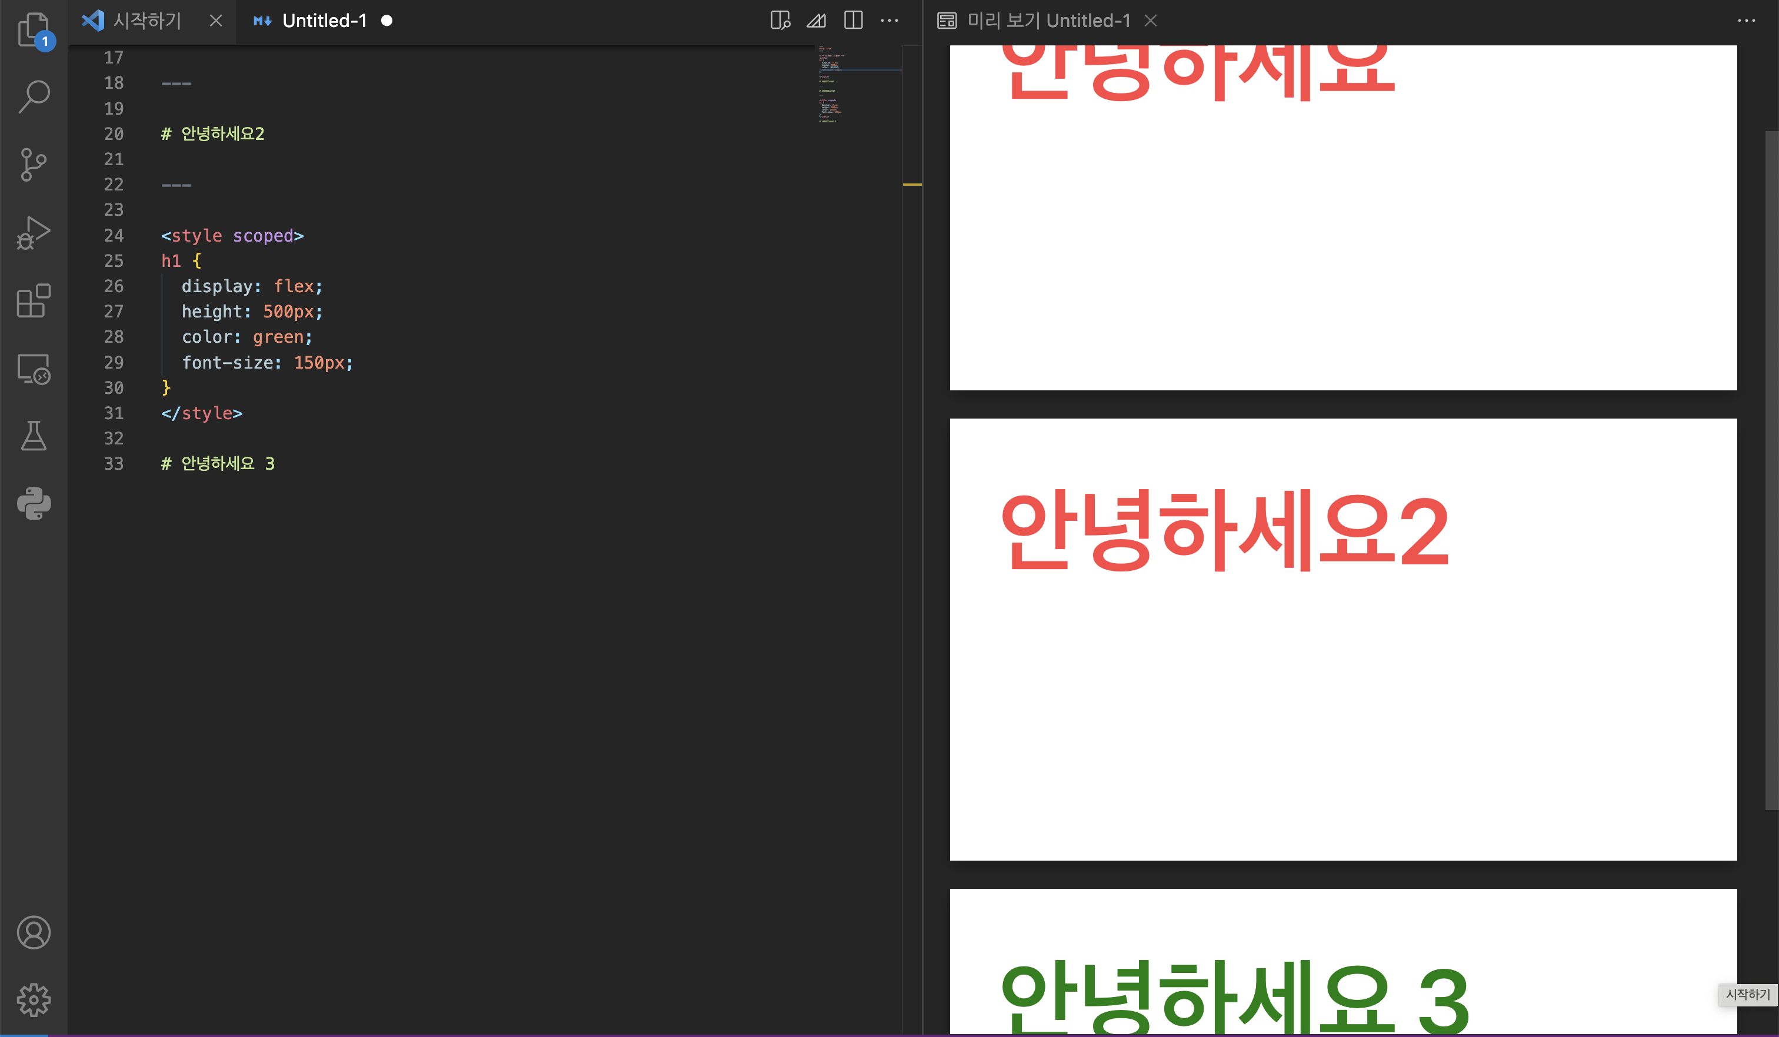The height and width of the screenshot is (1037, 1779).
Task: Click the Accounts icon
Action: coord(33,932)
